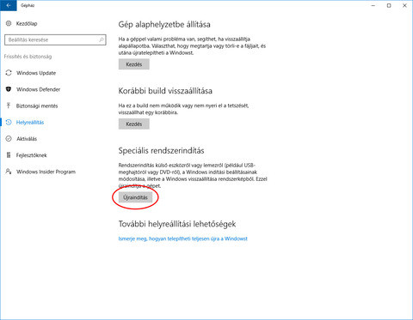The height and width of the screenshot is (320, 413).
Task: Go to the Windows Defender settings
Action: pos(39,89)
